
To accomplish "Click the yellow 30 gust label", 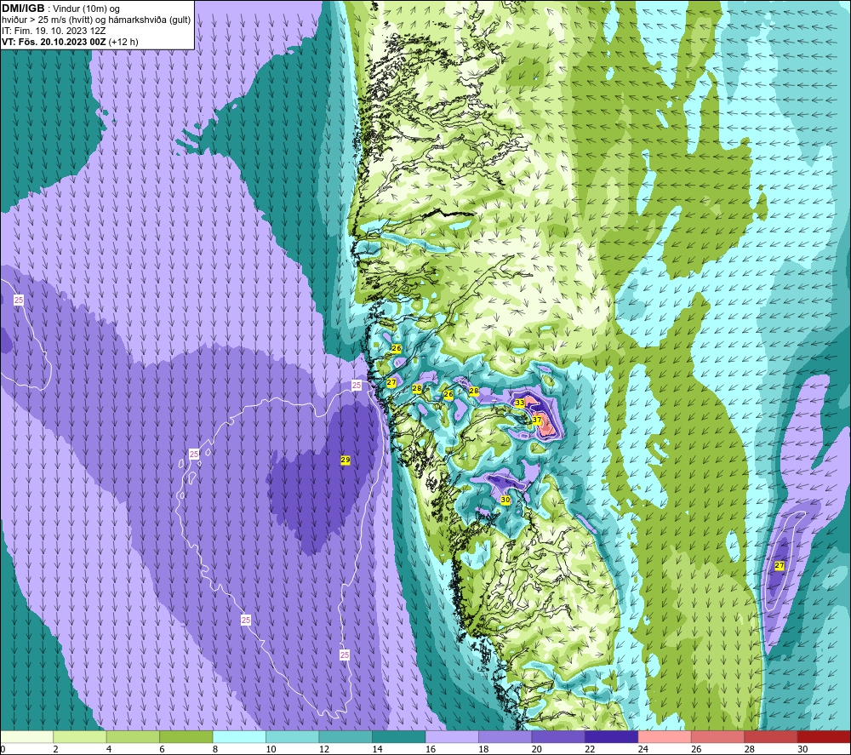I will [x=505, y=500].
